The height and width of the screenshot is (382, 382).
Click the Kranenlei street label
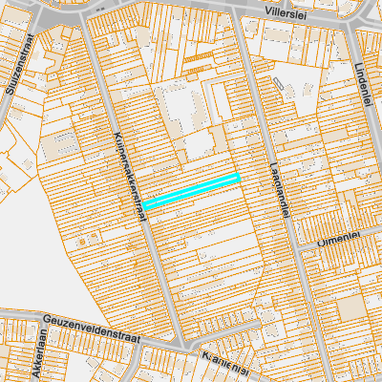pyautogui.click(x=226, y=364)
